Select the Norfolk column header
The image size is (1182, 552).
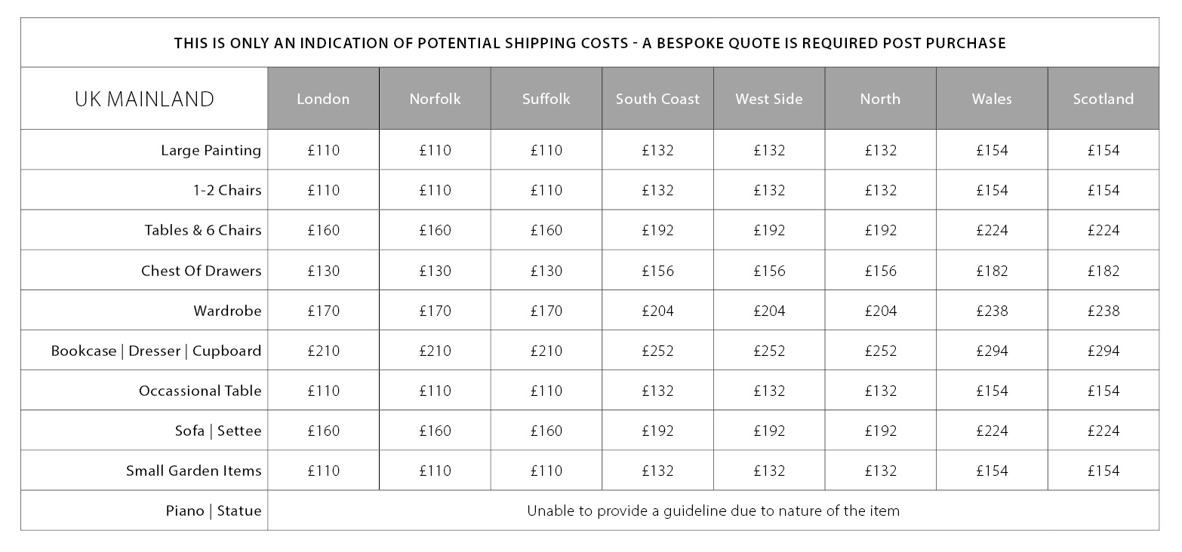point(435,99)
